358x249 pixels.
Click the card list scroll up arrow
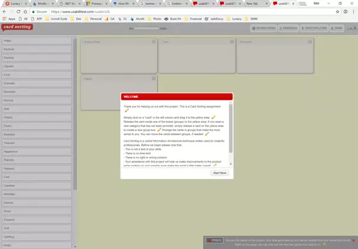(75, 37)
